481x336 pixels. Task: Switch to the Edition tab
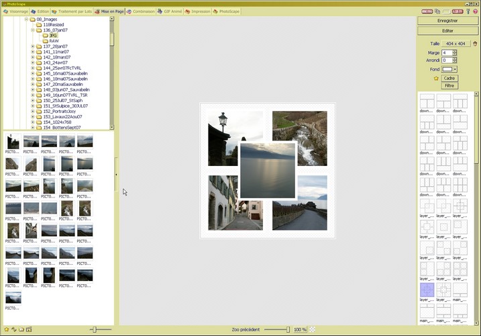click(x=40, y=11)
